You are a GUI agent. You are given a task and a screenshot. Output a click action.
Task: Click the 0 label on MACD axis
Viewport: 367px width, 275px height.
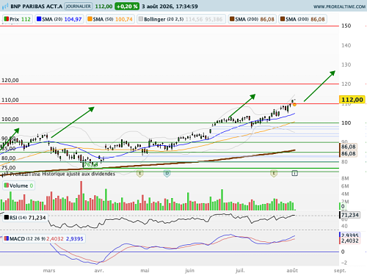tap(343, 252)
